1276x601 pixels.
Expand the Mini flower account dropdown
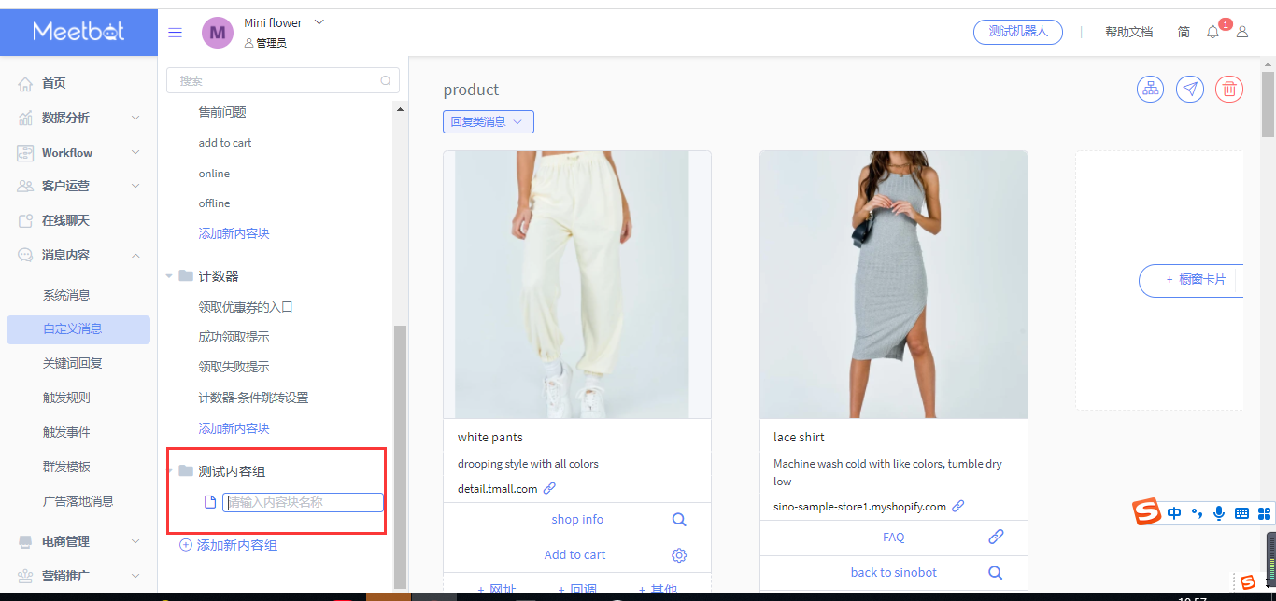coord(319,22)
